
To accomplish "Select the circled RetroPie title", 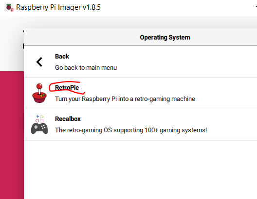I will (67, 88).
